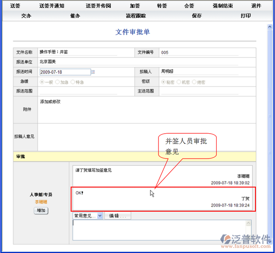Click the 加签 toolbar item

(x=135, y=6)
